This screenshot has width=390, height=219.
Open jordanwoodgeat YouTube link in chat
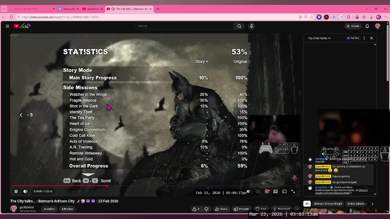[341, 192]
